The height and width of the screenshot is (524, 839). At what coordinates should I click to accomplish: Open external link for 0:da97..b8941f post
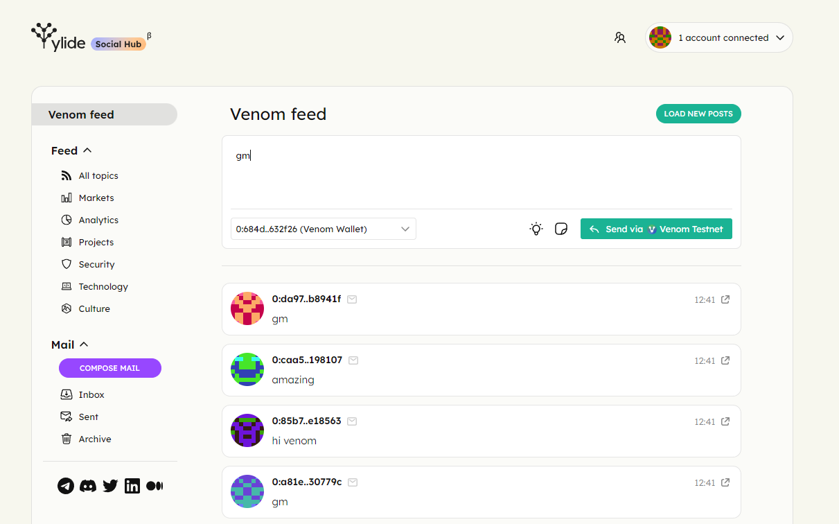click(x=725, y=299)
